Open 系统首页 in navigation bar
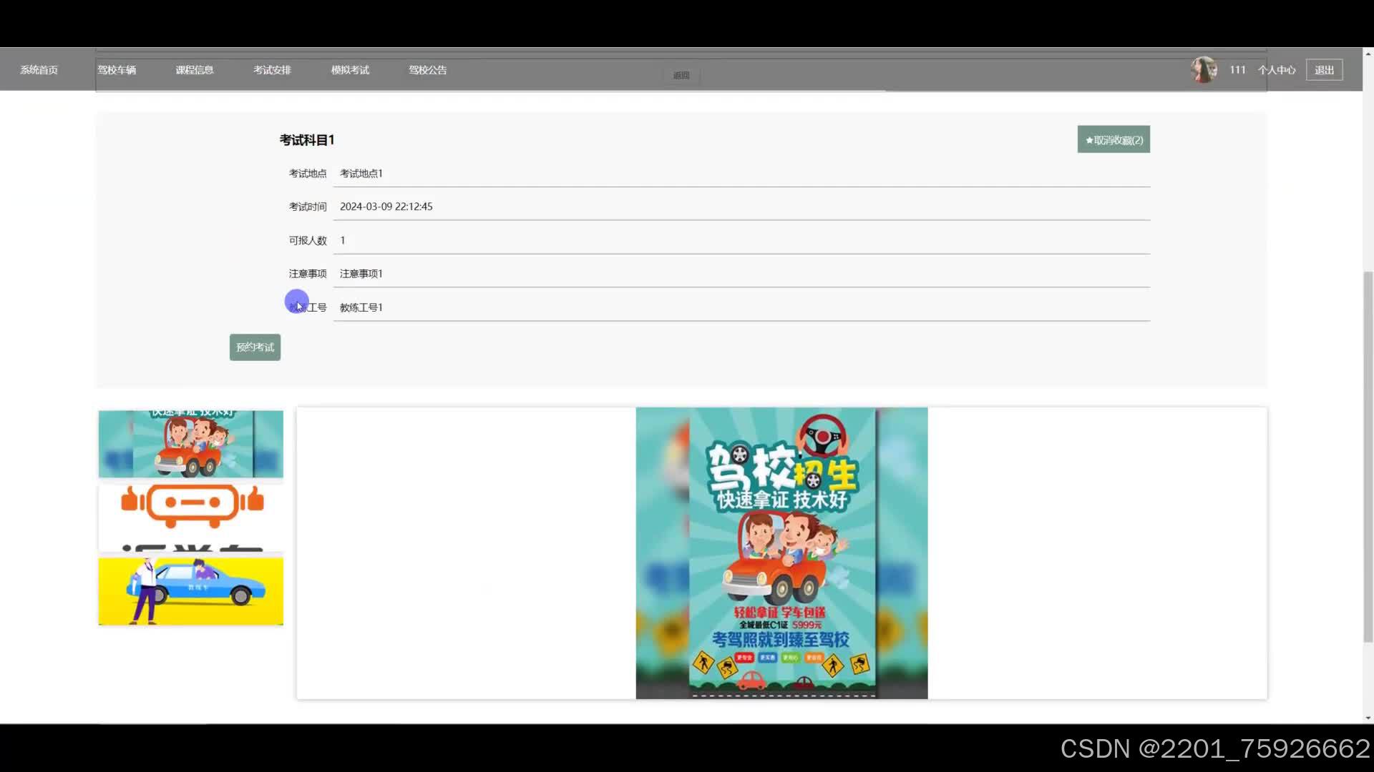1374x772 pixels. [39, 70]
